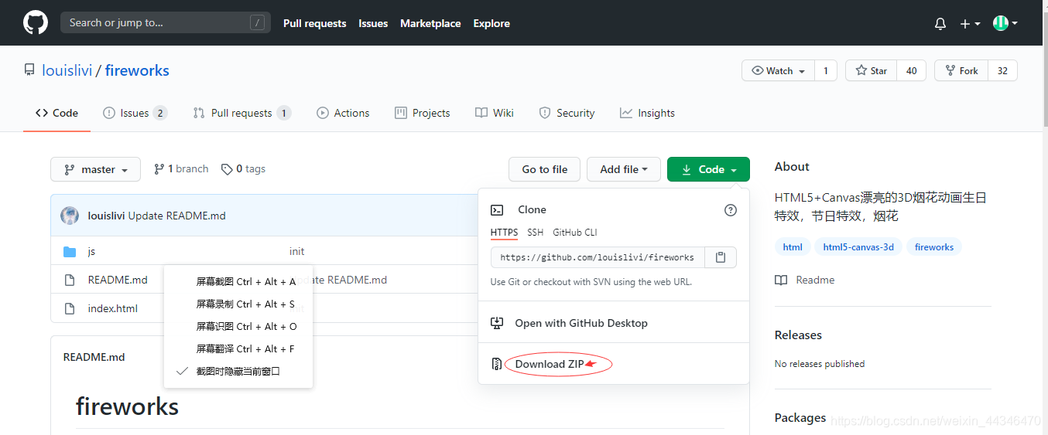Image resolution: width=1048 pixels, height=435 pixels.
Task: Open the user avatar menu
Action: tap(1005, 23)
